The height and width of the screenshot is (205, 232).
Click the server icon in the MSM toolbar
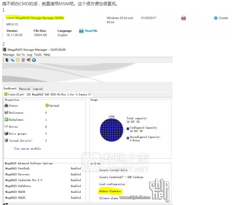7,60
